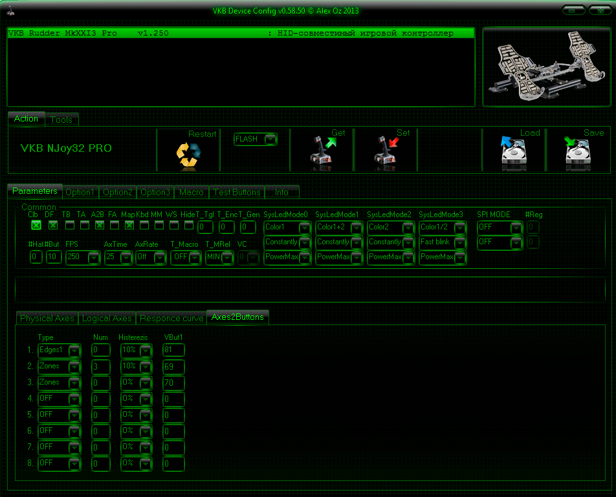Open the first SPI MODE dropdown
The height and width of the screenshot is (497, 616).
click(500, 227)
